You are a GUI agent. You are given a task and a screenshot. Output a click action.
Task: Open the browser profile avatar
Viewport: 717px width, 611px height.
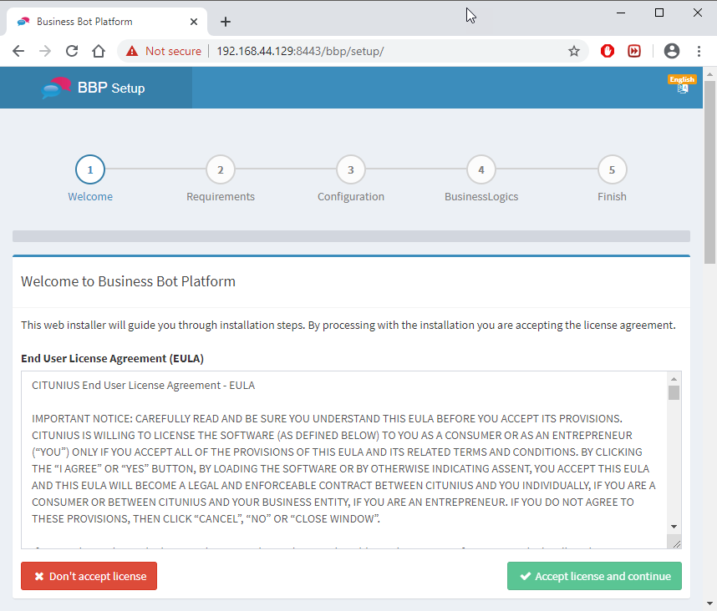click(672, 51)
